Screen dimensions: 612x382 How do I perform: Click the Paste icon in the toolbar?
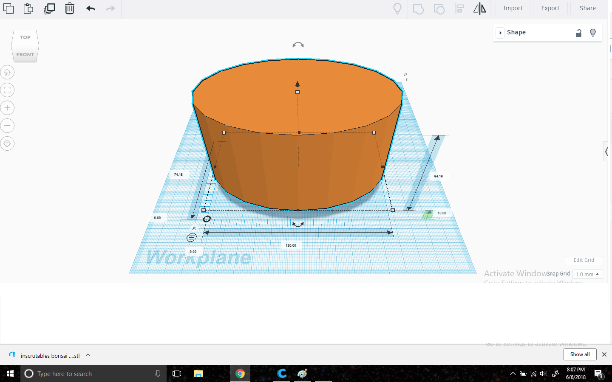click(x=28, y=8)
